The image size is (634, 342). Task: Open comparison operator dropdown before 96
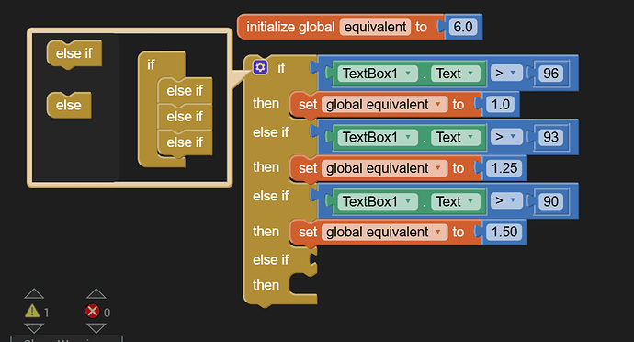click(506, 74)
